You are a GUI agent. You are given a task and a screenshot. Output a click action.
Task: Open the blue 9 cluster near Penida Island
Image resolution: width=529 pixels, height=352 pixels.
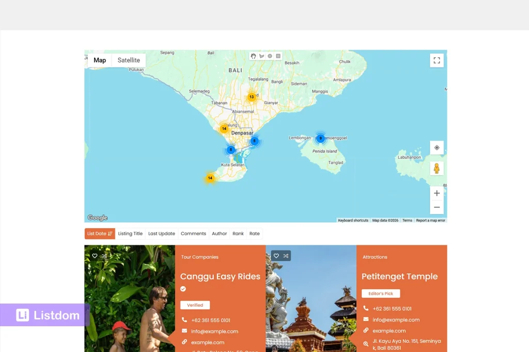(320, 138)
